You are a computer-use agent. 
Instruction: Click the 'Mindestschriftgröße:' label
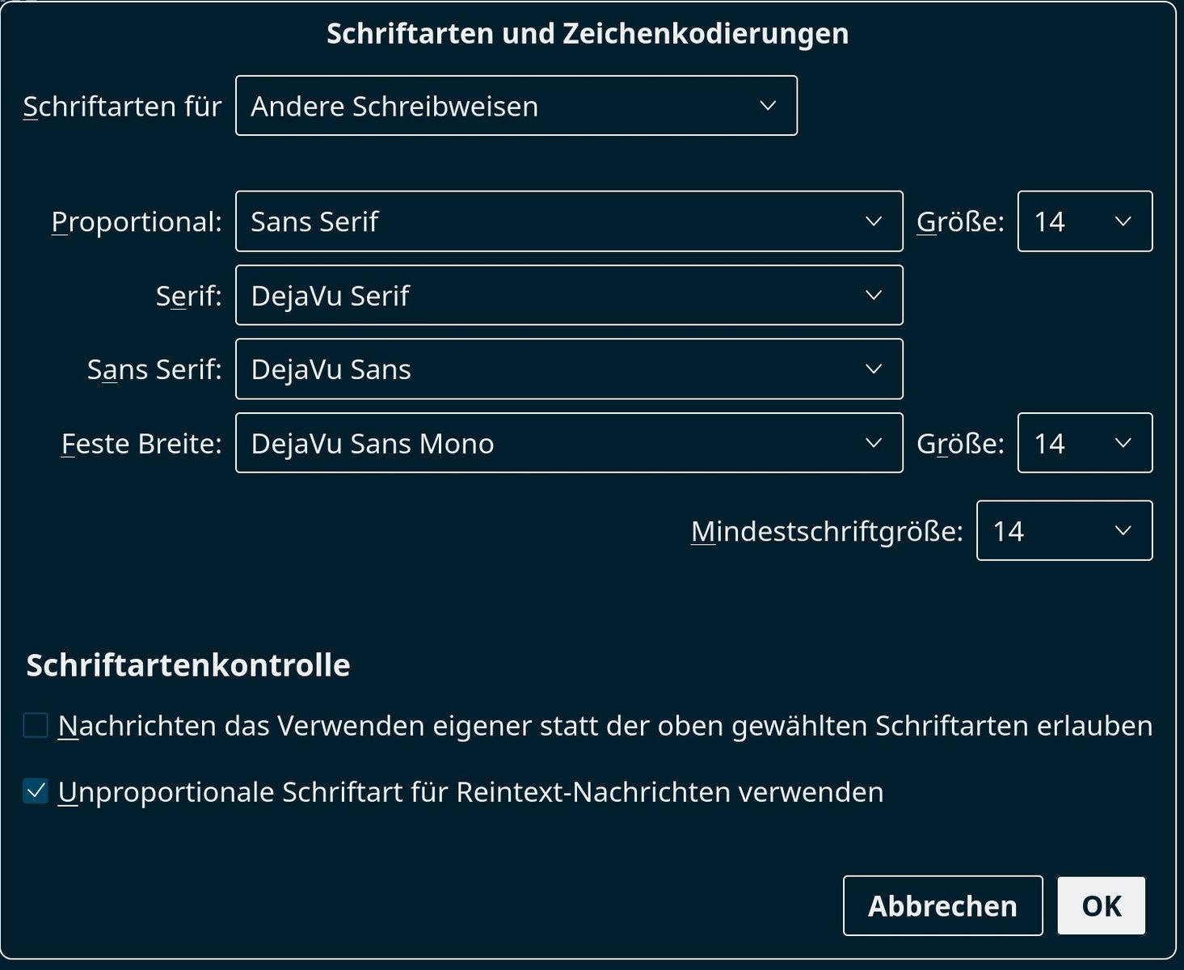[827, 532]
